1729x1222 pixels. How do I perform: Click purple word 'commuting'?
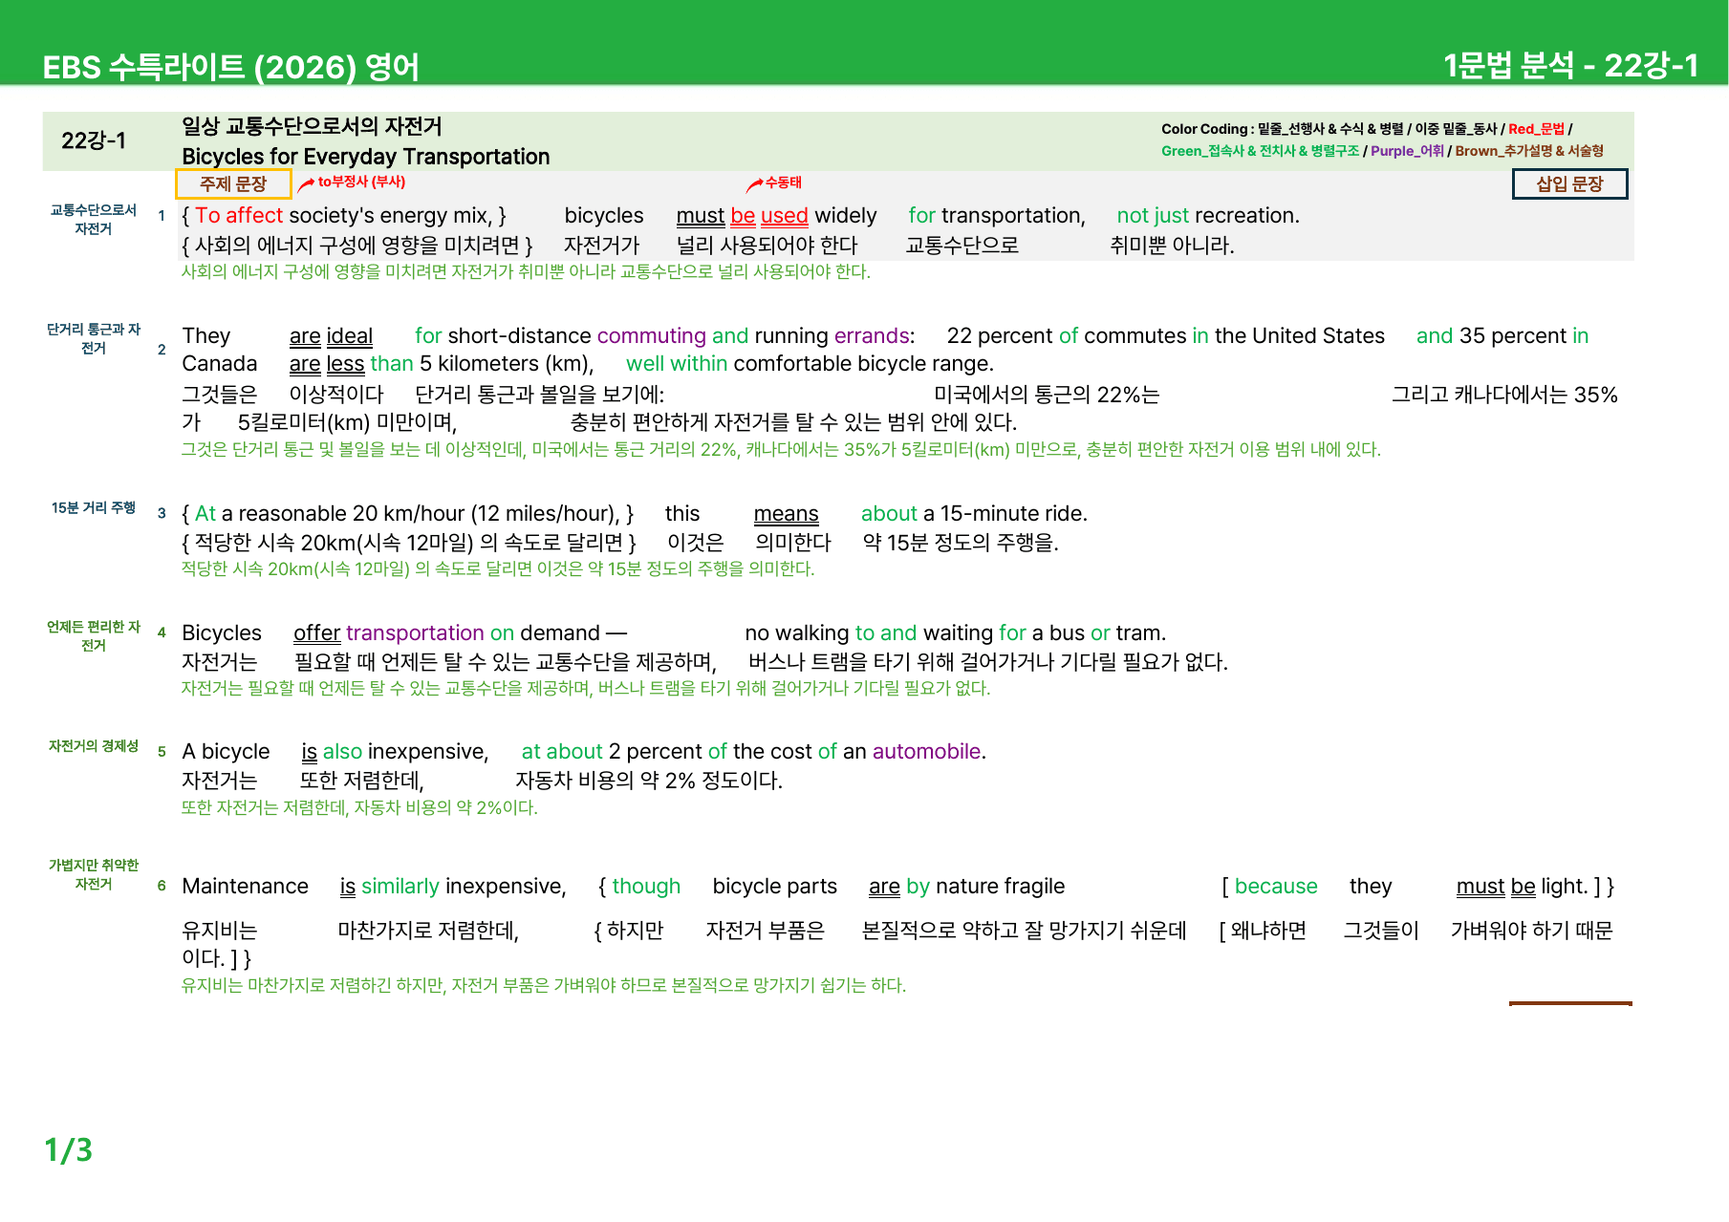click(x=652, y=336)
